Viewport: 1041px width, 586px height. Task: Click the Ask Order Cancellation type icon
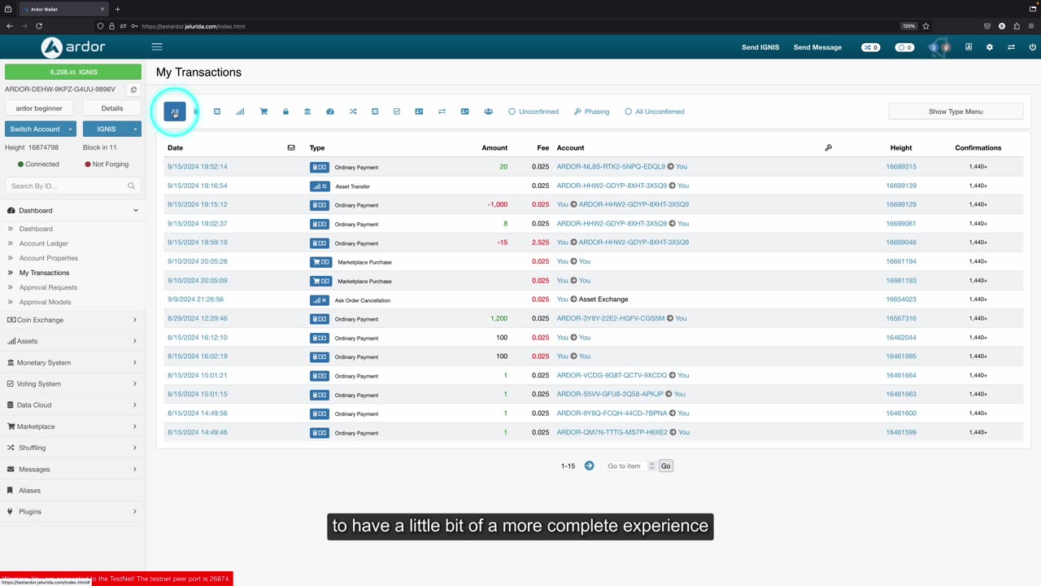[x=320, y=300]
